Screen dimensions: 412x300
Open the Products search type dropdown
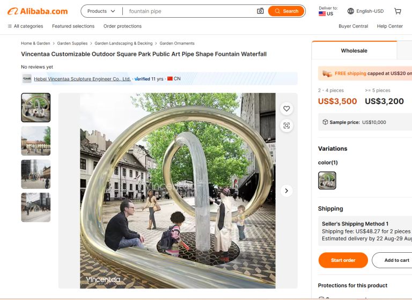(x=101, y=11)
